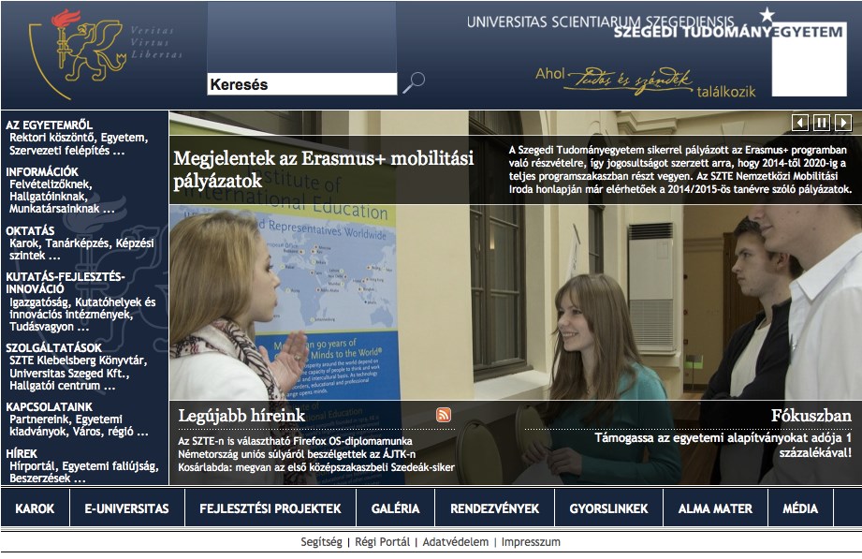The height and width of the screenshot is (559, 862).
Task: Open KUTATÁS-FEJLESZTÉS-INNOVÁCIÓ section
Action: 66,283
